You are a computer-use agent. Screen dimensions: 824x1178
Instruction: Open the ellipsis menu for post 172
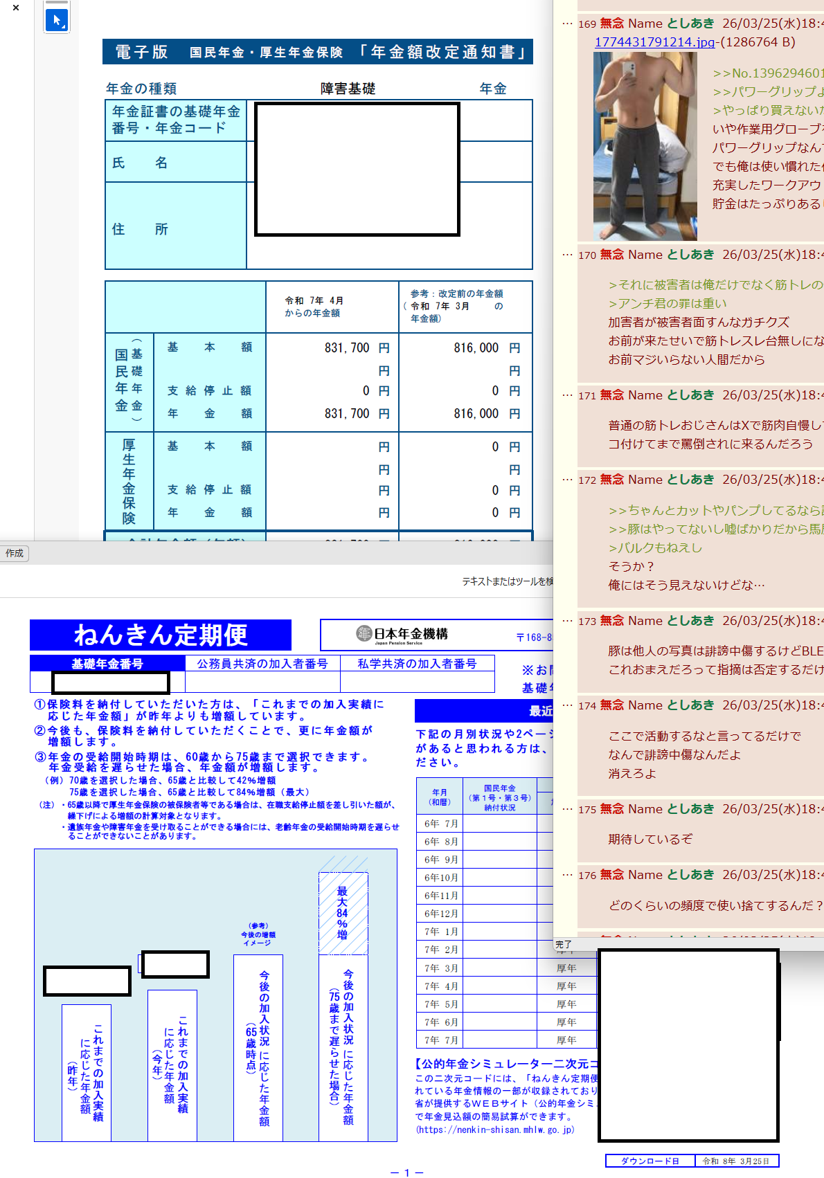[566, 480]
